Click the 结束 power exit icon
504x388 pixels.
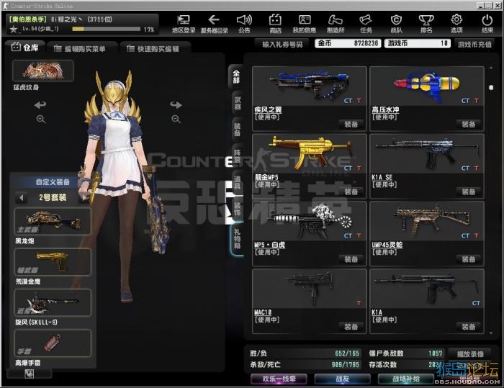pos(487,24)
